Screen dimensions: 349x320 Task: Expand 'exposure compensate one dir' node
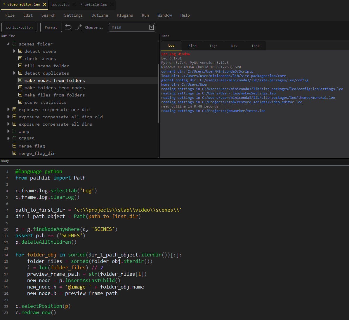pyautogui.click(x=8, y=109)
